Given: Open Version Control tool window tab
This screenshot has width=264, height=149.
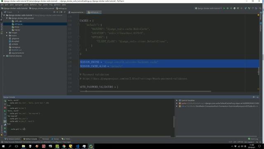Looking at the screenshot, I should click(x=12, y=139).
